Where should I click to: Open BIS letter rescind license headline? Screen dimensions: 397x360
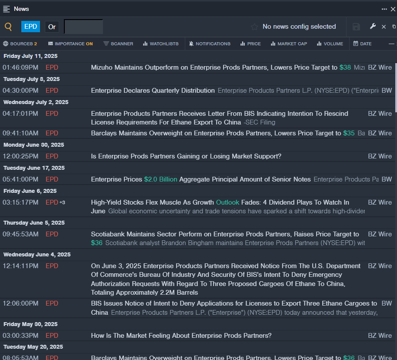(x=220, y=118)
